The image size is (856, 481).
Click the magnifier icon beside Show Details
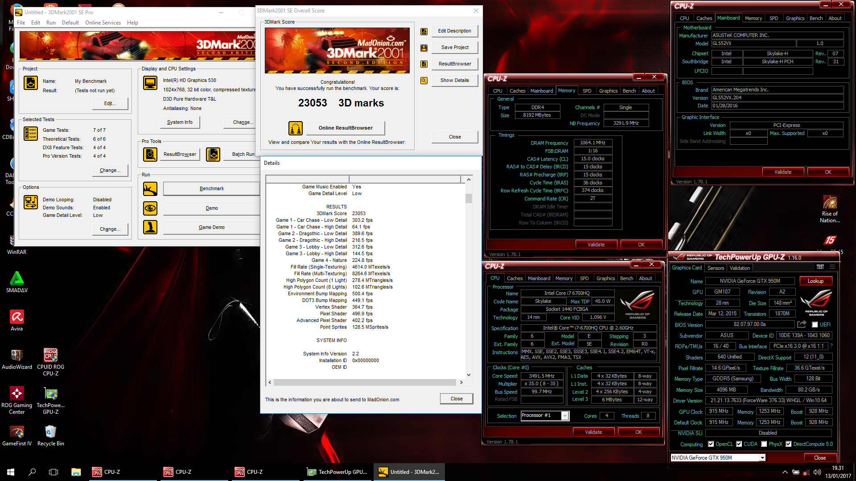tap(424, 81)
